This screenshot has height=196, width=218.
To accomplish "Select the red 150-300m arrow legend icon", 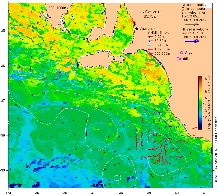I will point(150,49).
